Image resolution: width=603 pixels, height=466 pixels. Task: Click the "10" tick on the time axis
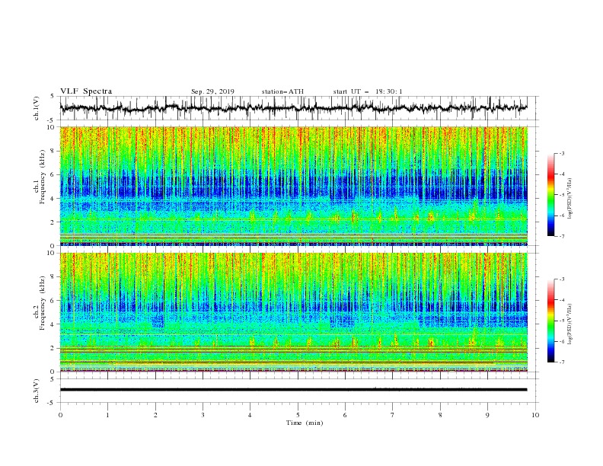[x=535, y=415]
